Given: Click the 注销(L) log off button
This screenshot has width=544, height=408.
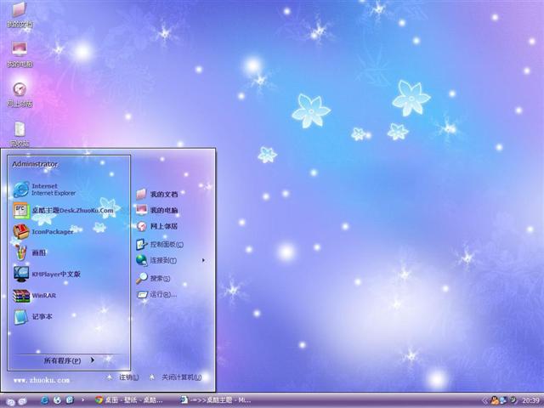Looking at the screenshot, I should (122, 377).
